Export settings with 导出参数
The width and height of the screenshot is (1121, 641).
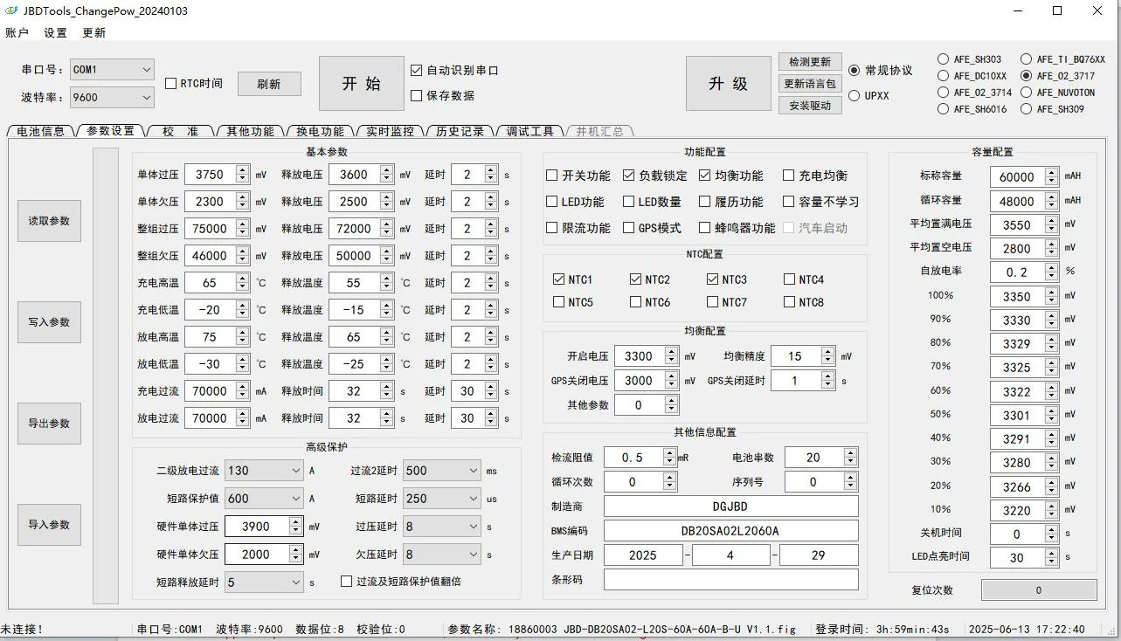[49, 424]
